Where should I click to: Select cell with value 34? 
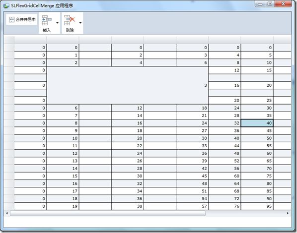coord(128,191)
